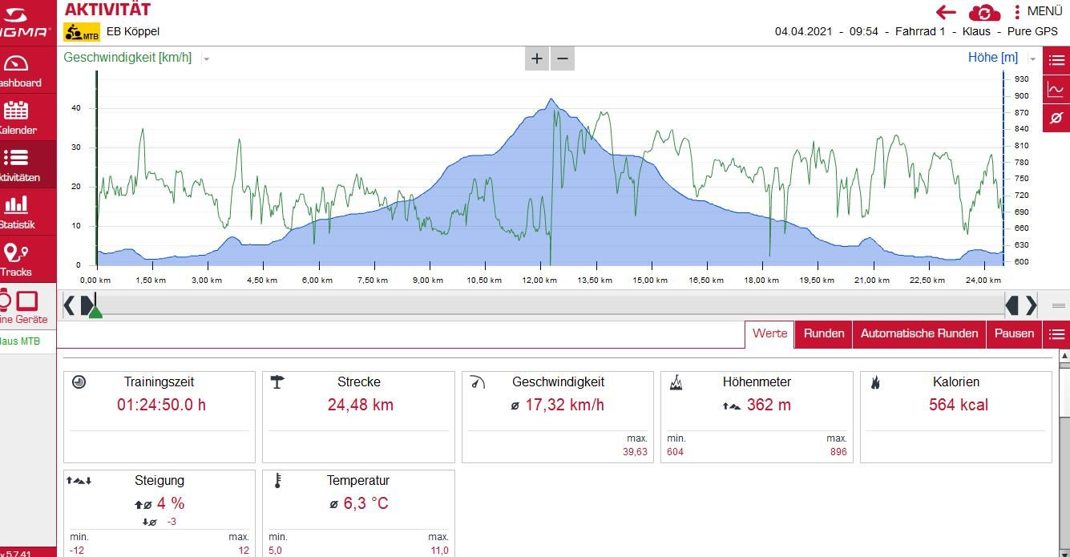
Task: Click the red back arrow icon
Action: pos(946,12)
